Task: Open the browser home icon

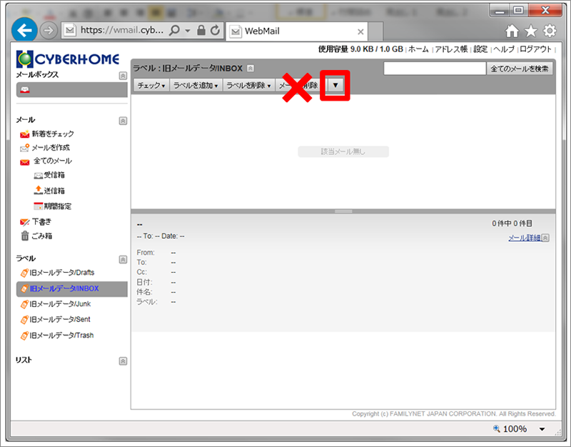Action: coord(512,31)
